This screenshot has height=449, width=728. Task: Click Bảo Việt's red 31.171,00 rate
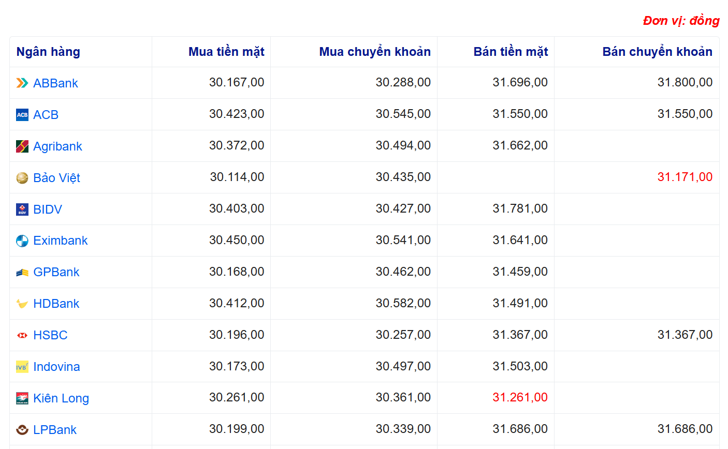[685, 177]
